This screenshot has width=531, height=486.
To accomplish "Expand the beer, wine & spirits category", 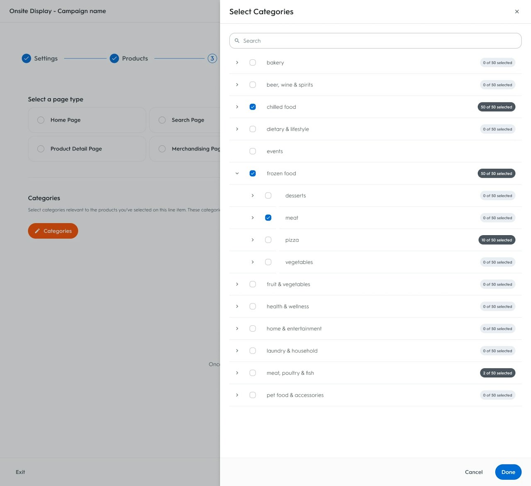I will [237, 85].
